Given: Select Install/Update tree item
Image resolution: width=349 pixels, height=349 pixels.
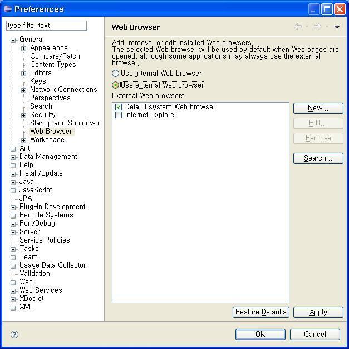Looking at the screenshot, I should pos(41,173).
